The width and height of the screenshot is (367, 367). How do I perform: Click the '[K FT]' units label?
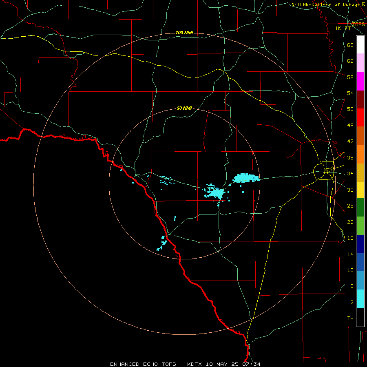pos(345,29)
